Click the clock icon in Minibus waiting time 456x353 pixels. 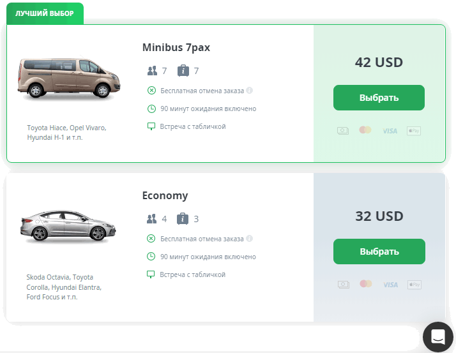[151, 109]
